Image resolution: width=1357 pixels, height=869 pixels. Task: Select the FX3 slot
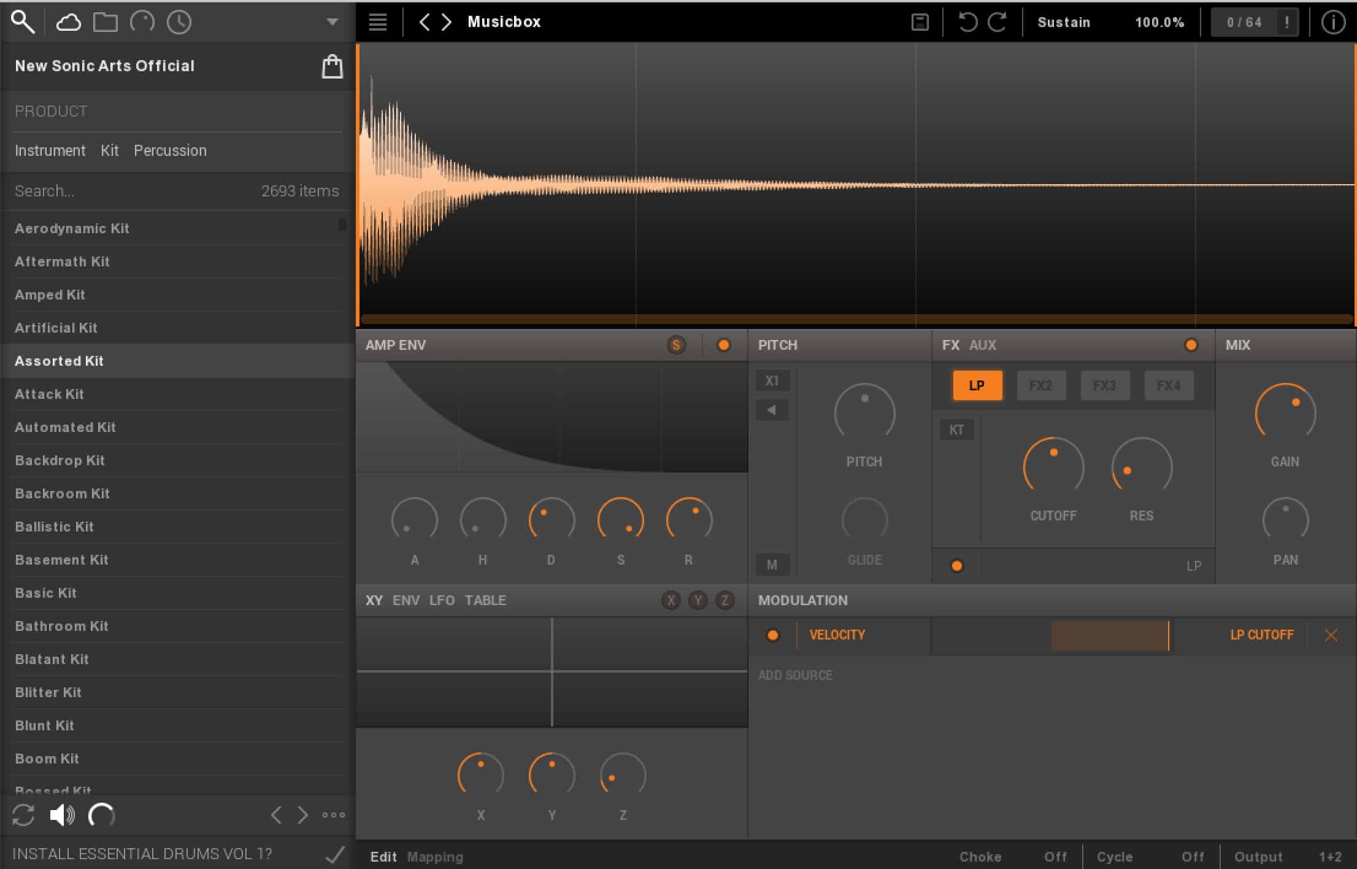pos(1104,385)
